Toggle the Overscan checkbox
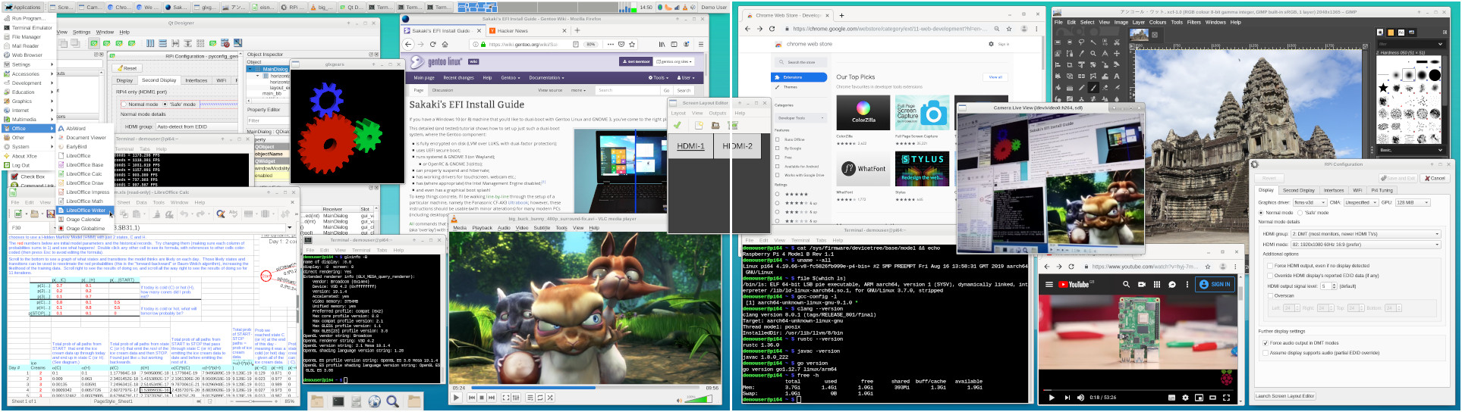 coord(1270,295)
